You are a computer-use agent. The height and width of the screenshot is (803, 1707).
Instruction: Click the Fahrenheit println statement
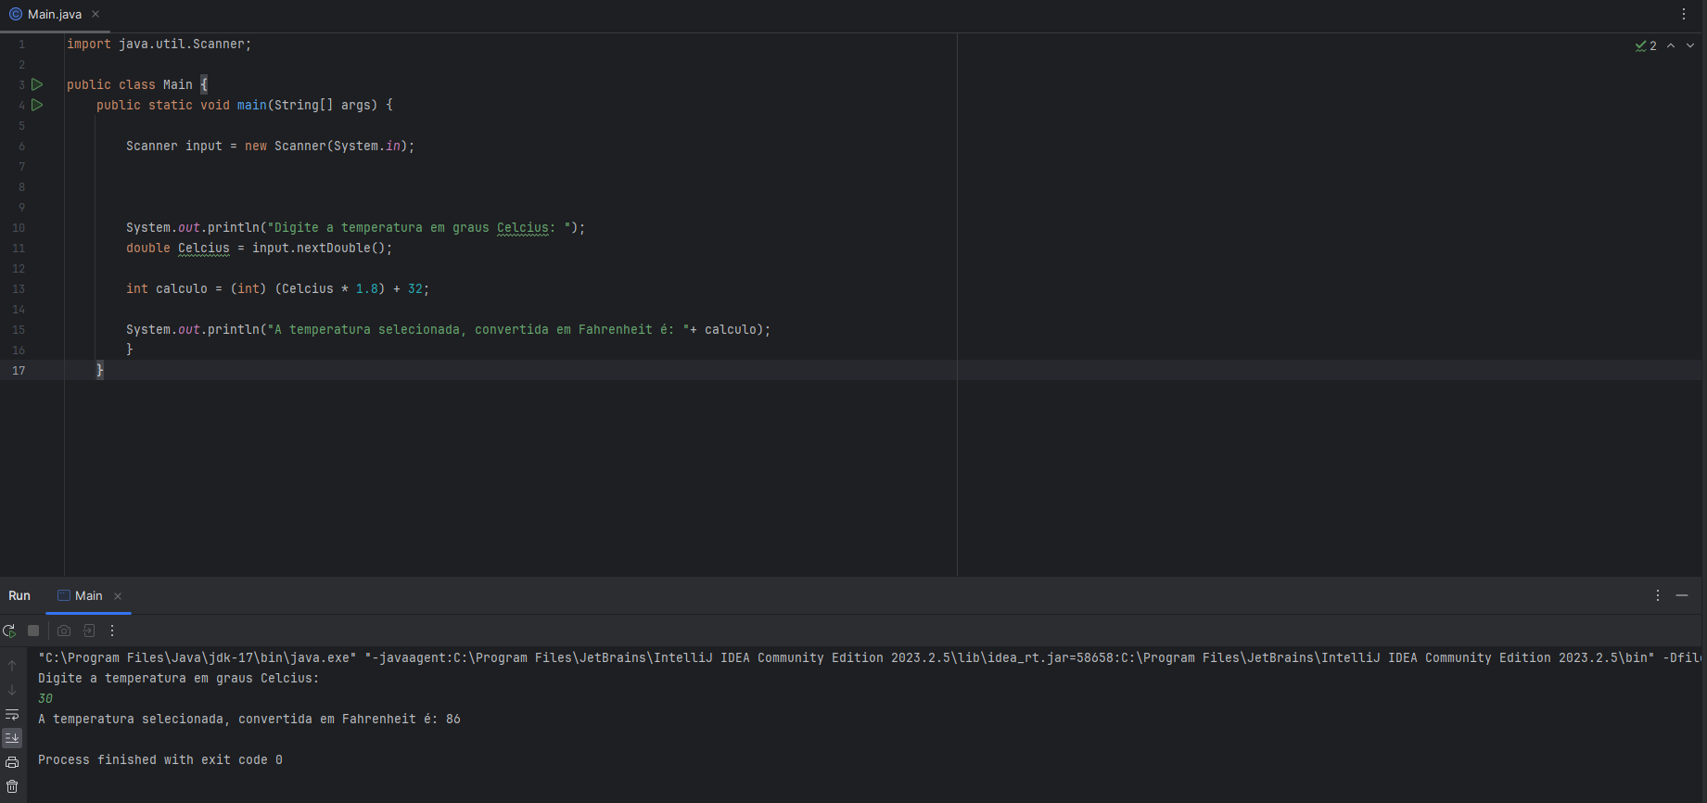pos(448,329)
